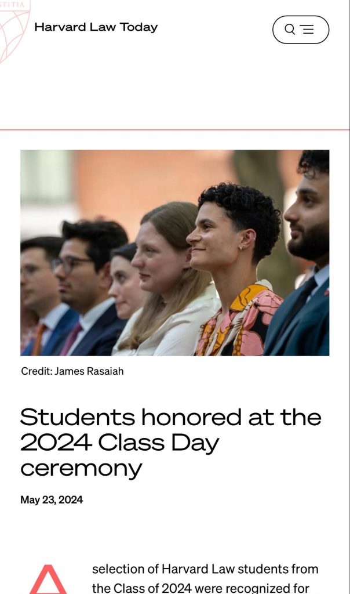350x594 pixels.
Task: Click the May 23, 2024 date
Action: click(52, 499)
